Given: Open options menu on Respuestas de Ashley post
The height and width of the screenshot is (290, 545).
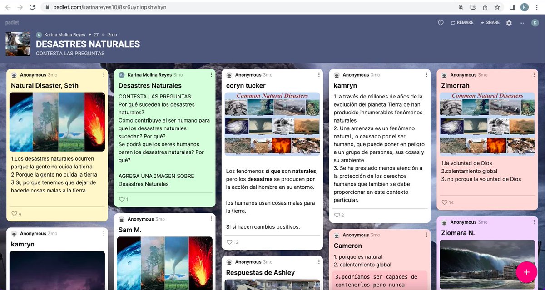Looking at the screenshot, I should tap(319, 262).
